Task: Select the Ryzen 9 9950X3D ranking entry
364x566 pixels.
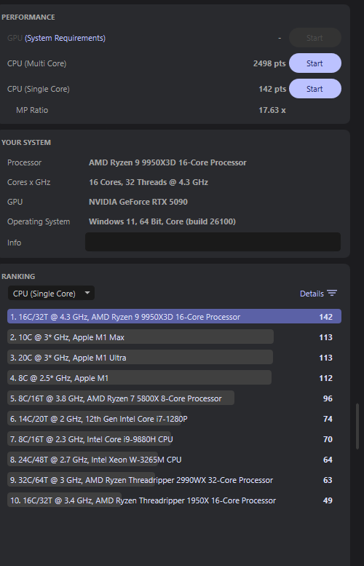Action: [174, 317]
